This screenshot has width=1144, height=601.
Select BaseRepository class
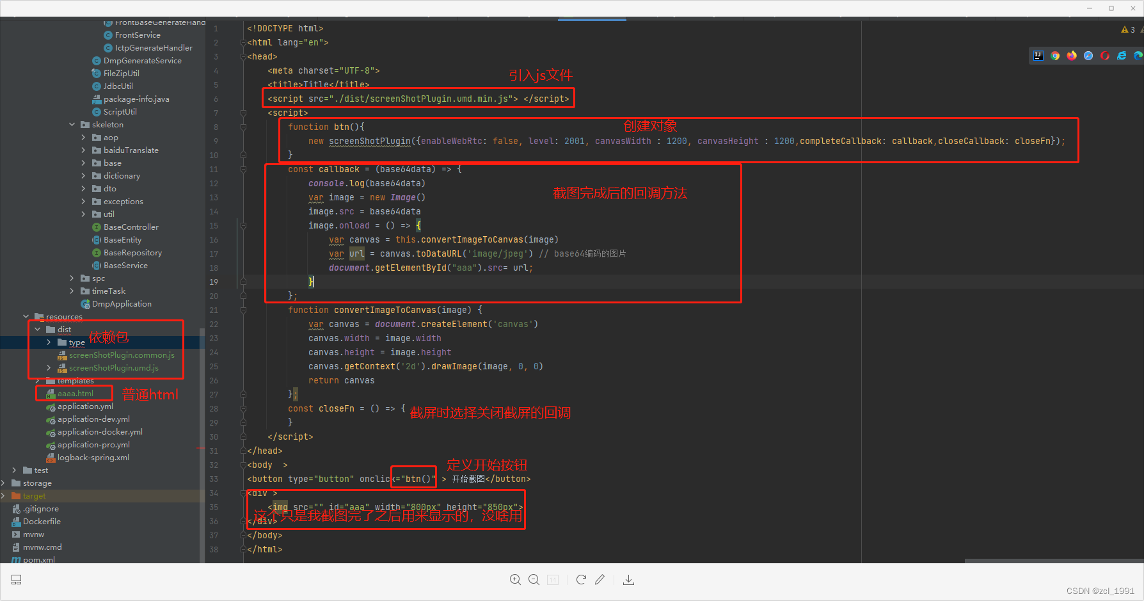pos(133,253)
